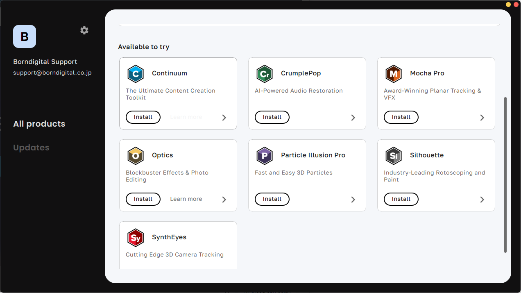Click the Optics product icon
This screenshot has height=293, width=521.
click(x=136, y=156)
